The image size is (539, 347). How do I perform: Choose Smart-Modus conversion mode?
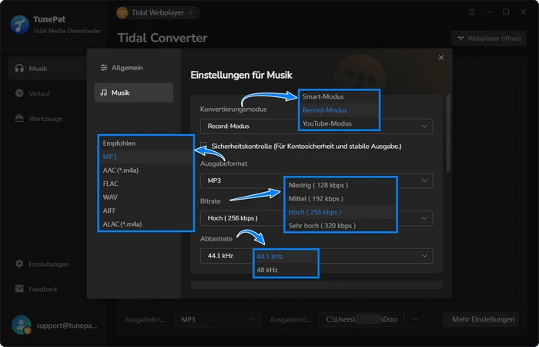[339, 96]
